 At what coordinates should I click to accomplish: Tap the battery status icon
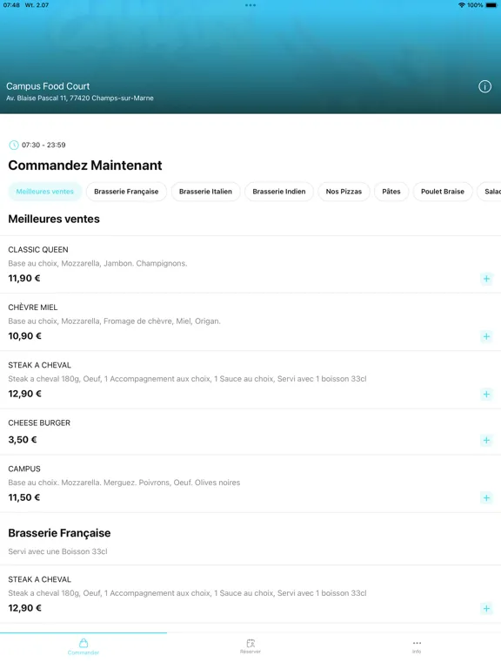click(x=491, y=5)
